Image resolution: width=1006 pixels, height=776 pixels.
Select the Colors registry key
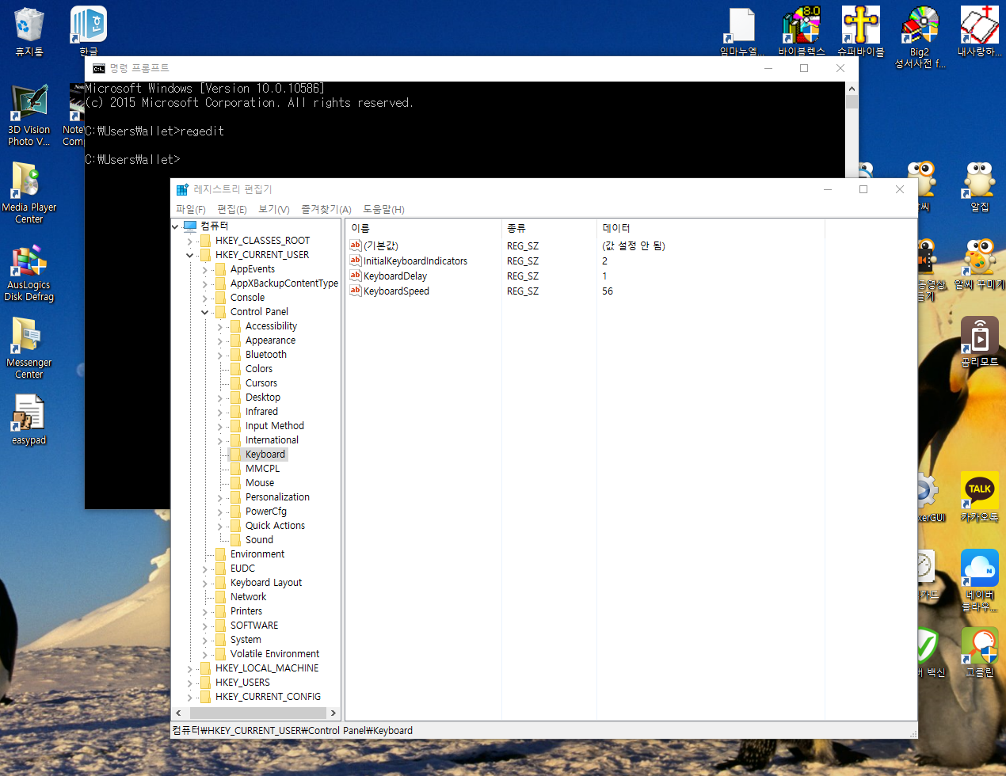pos(259,369)
